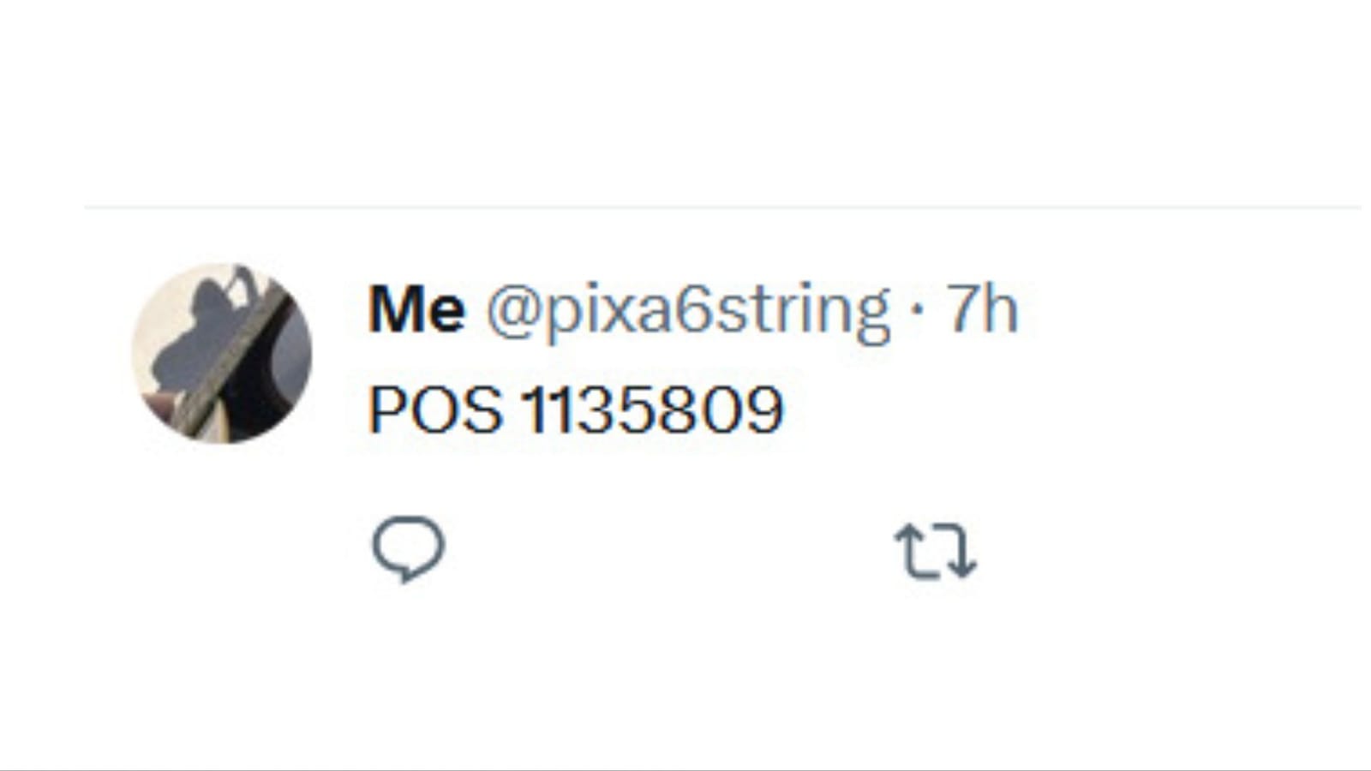1371x771 pixels.
Task: Click the two-arrow repost symbol
Action: coord(936,552)
